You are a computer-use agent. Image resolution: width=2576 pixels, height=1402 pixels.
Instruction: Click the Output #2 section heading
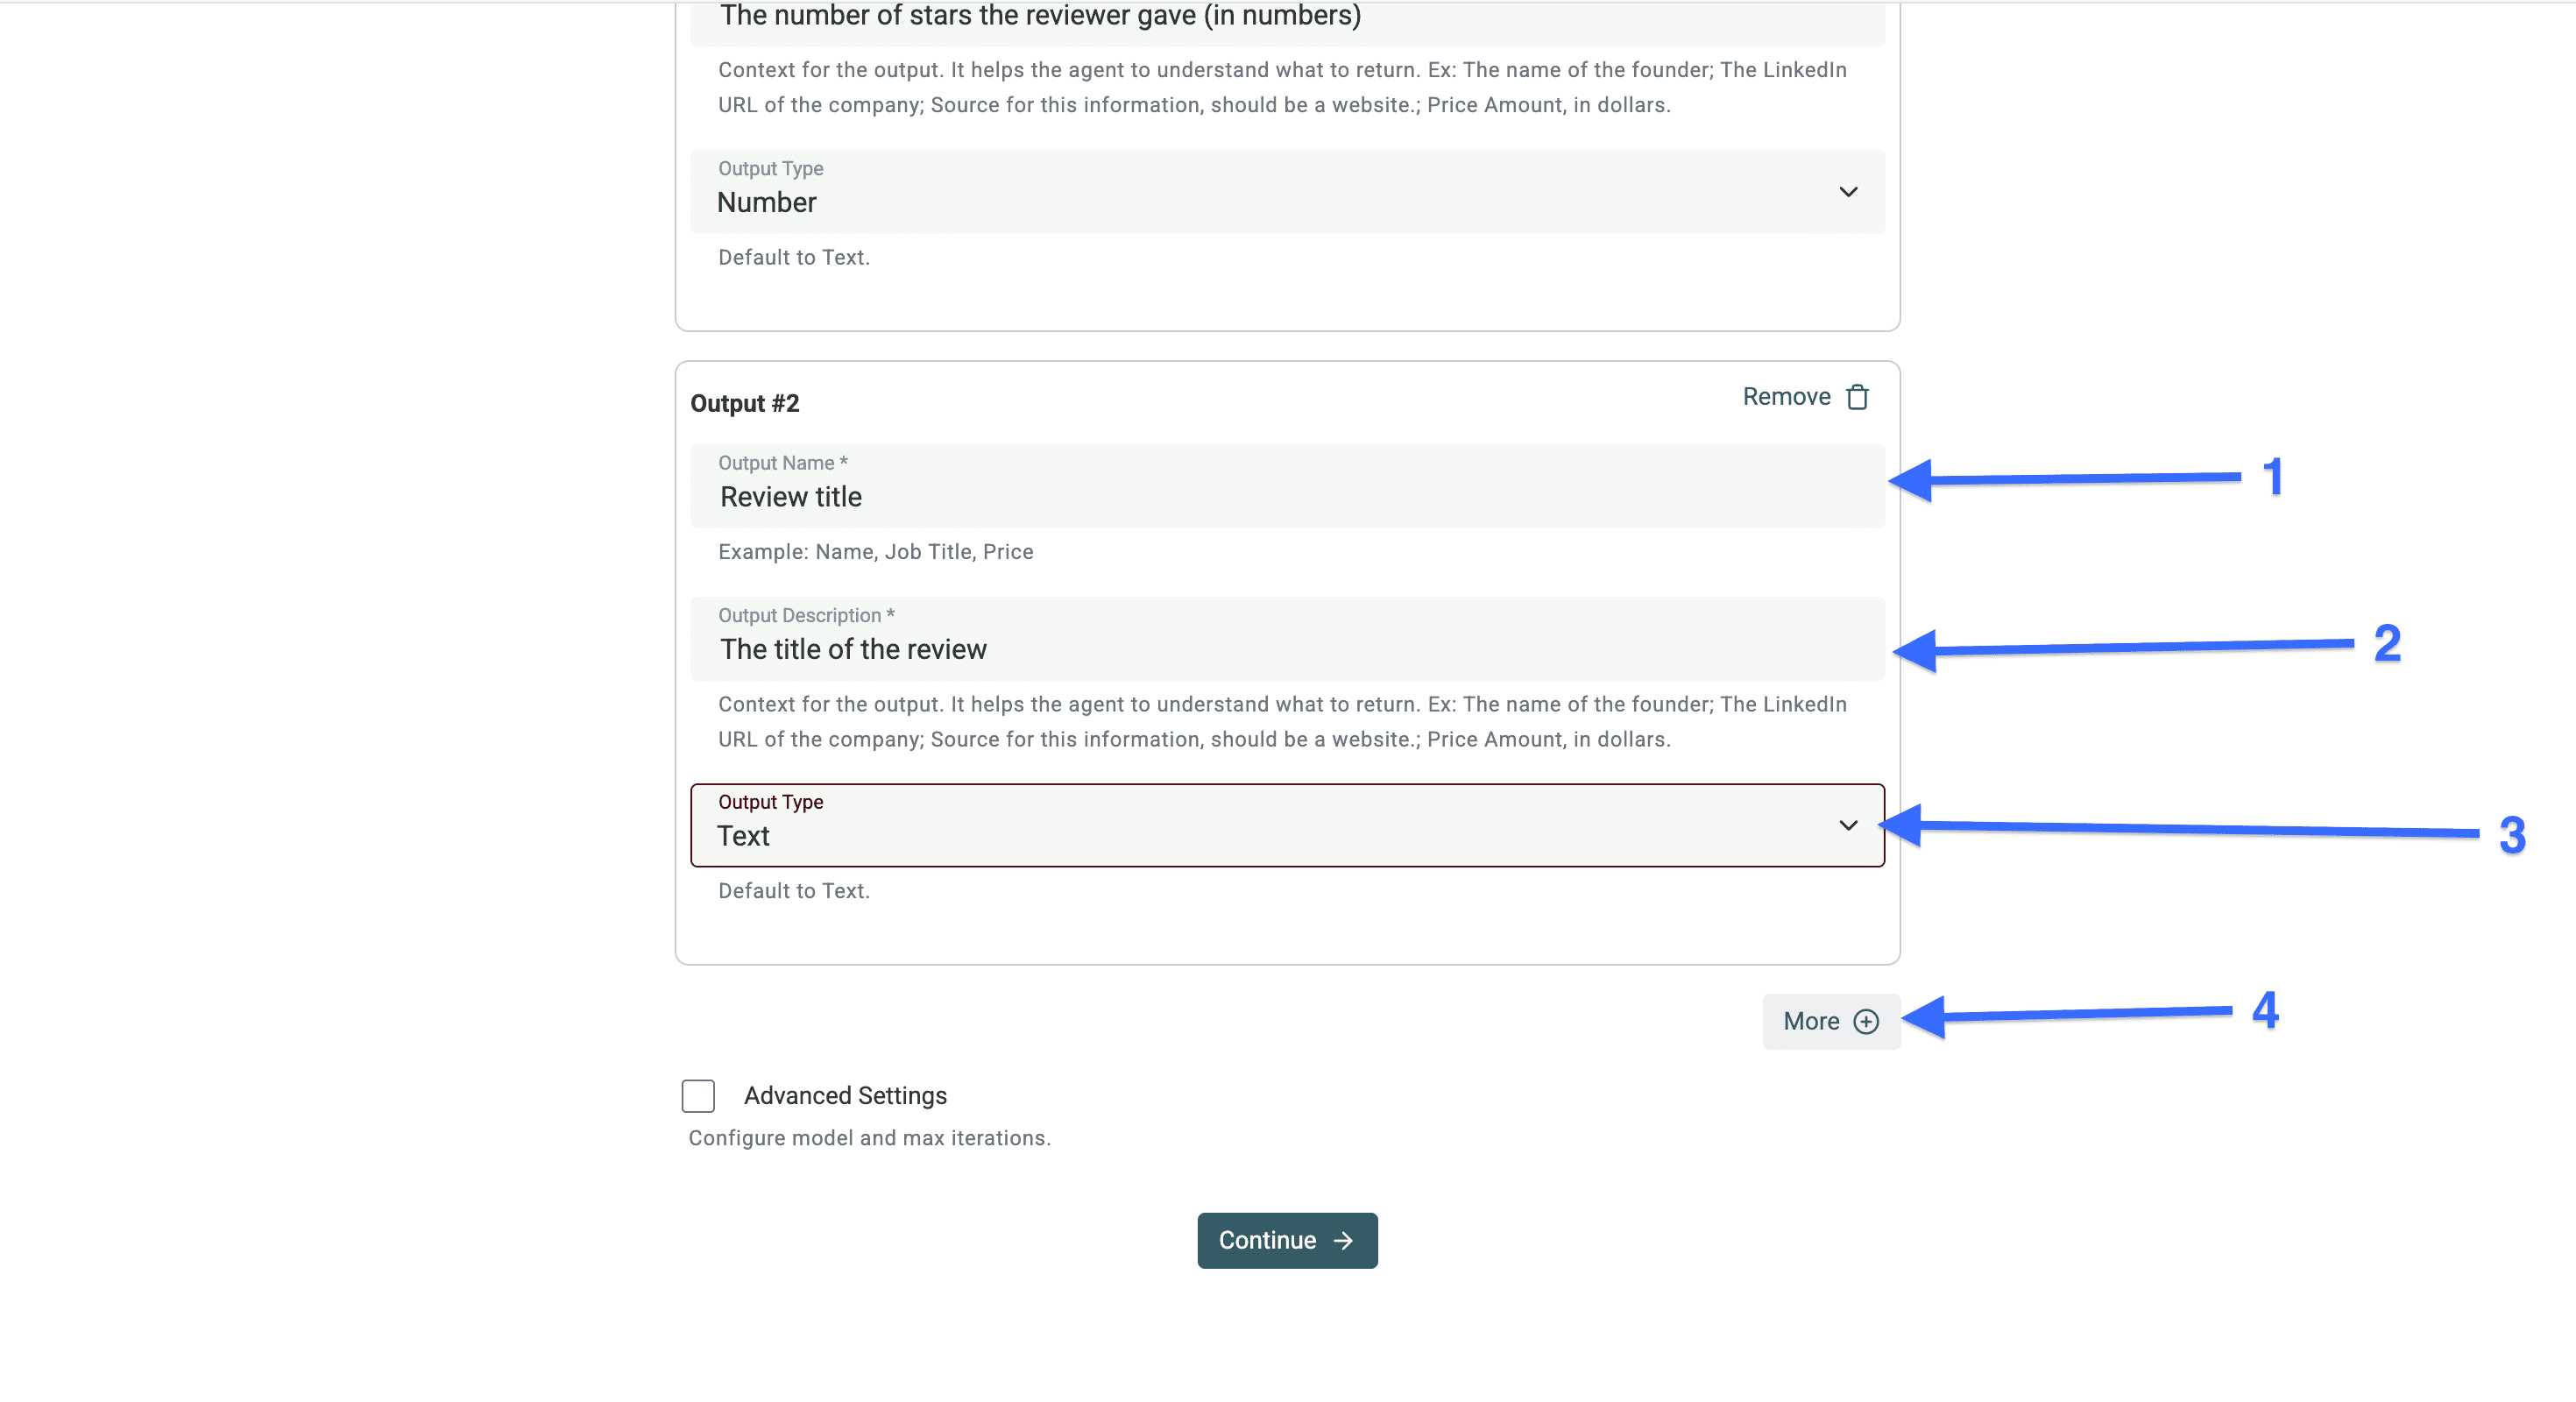tap(745, 403)
